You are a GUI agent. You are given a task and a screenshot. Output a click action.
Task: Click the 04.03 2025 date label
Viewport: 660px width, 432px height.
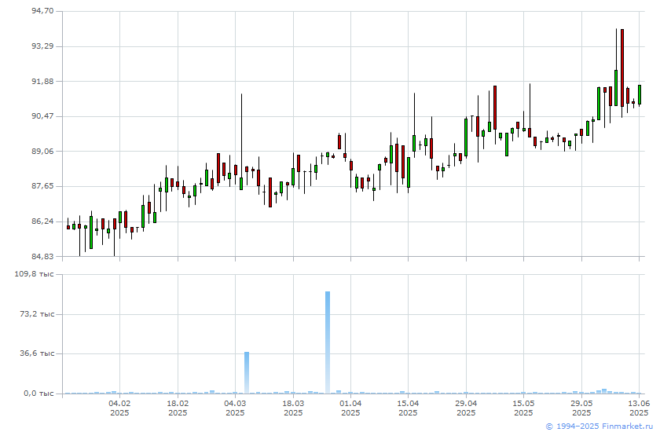click(x=235, y=408)
